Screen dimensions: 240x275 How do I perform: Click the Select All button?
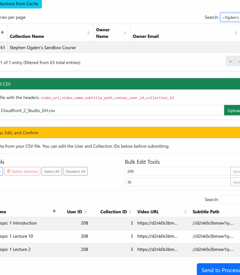click(x=52, y=171)
